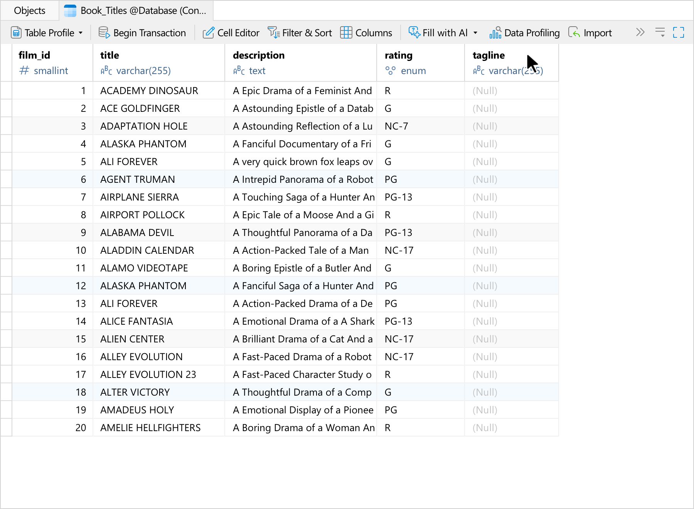Open the toolbar display options menu
Image resolution: width=694 pixels, height=509 pixels.
point(660,32)
